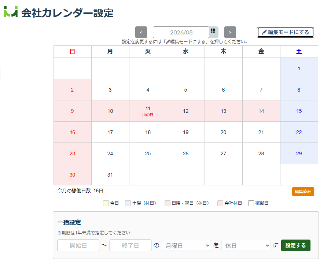
Task: Select Saturday the 15th cell
Action: tap(299, 111)
